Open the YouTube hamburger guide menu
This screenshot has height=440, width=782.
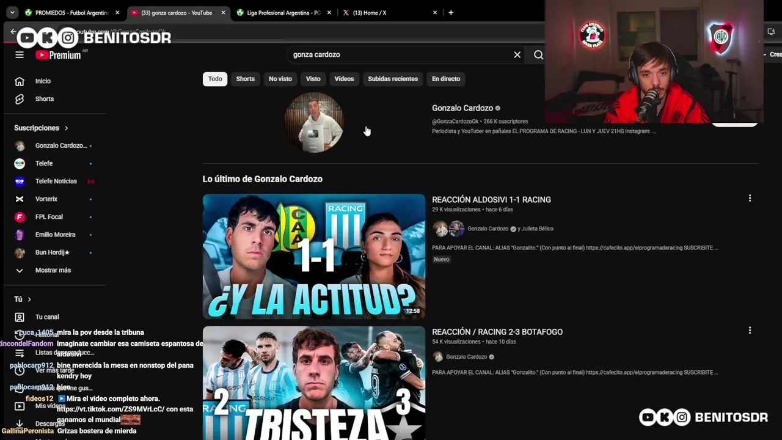pos(20,55)
